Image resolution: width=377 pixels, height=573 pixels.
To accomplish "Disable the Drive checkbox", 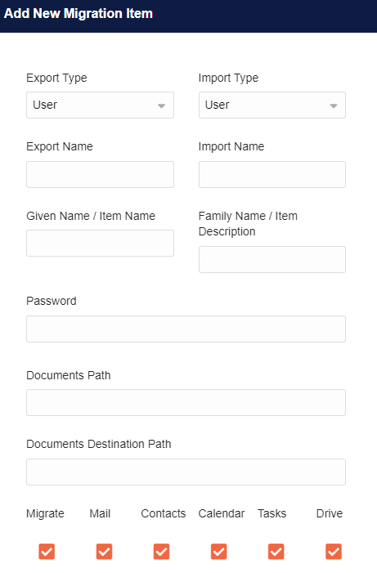I will pyautogui.click(x=334, y=552).
